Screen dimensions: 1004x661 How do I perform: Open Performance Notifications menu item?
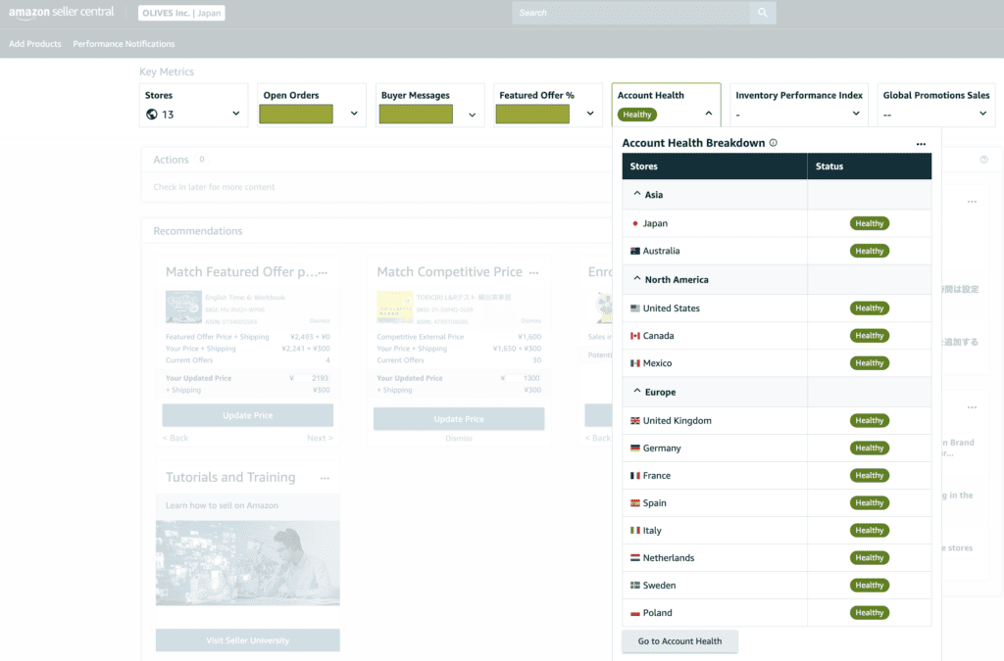(x=124, y=43)
